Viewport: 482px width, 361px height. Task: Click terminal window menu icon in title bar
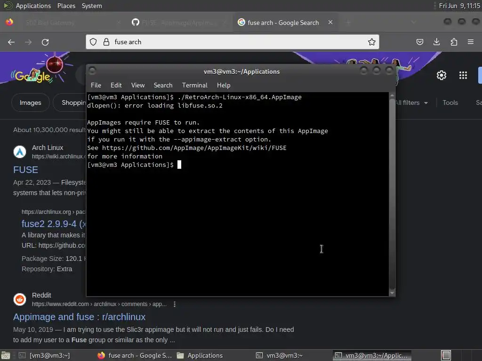pyautogui.click(x=92, y=71)
